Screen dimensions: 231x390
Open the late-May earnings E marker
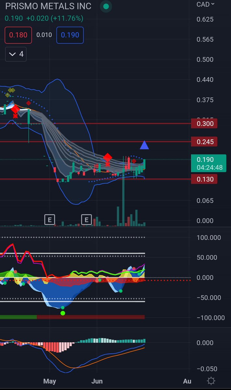click(86, 220)
